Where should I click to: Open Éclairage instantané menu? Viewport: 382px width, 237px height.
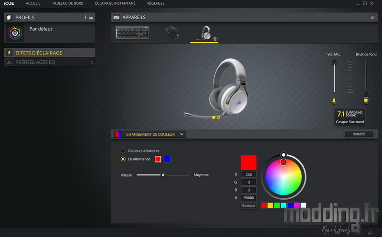tap(115, 3)
